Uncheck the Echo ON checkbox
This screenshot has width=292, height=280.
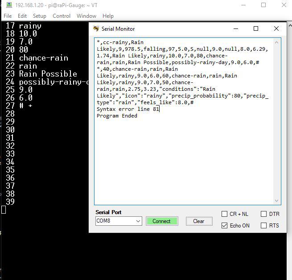point(225,226)
